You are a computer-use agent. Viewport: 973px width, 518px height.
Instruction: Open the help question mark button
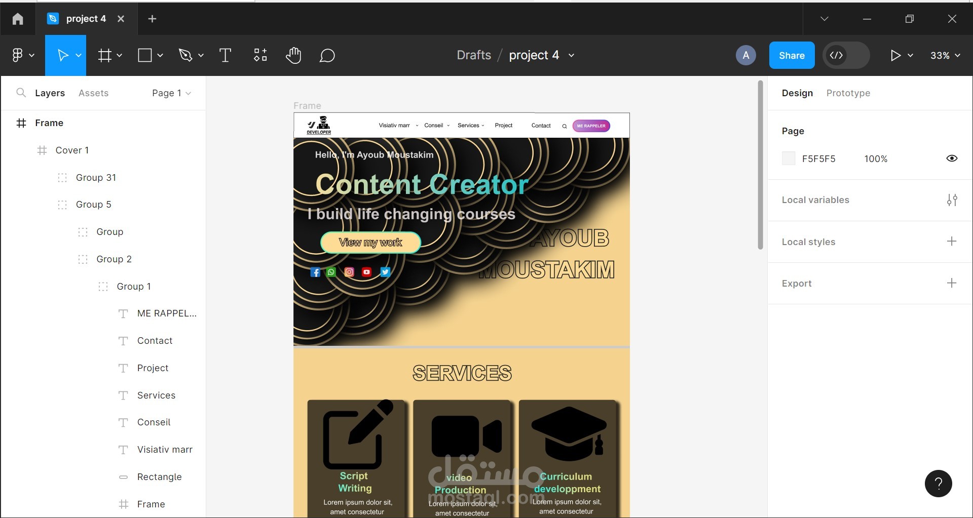point(939,484)
